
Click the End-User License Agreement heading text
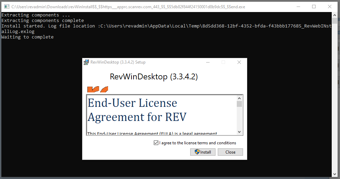tap(137, 110)
